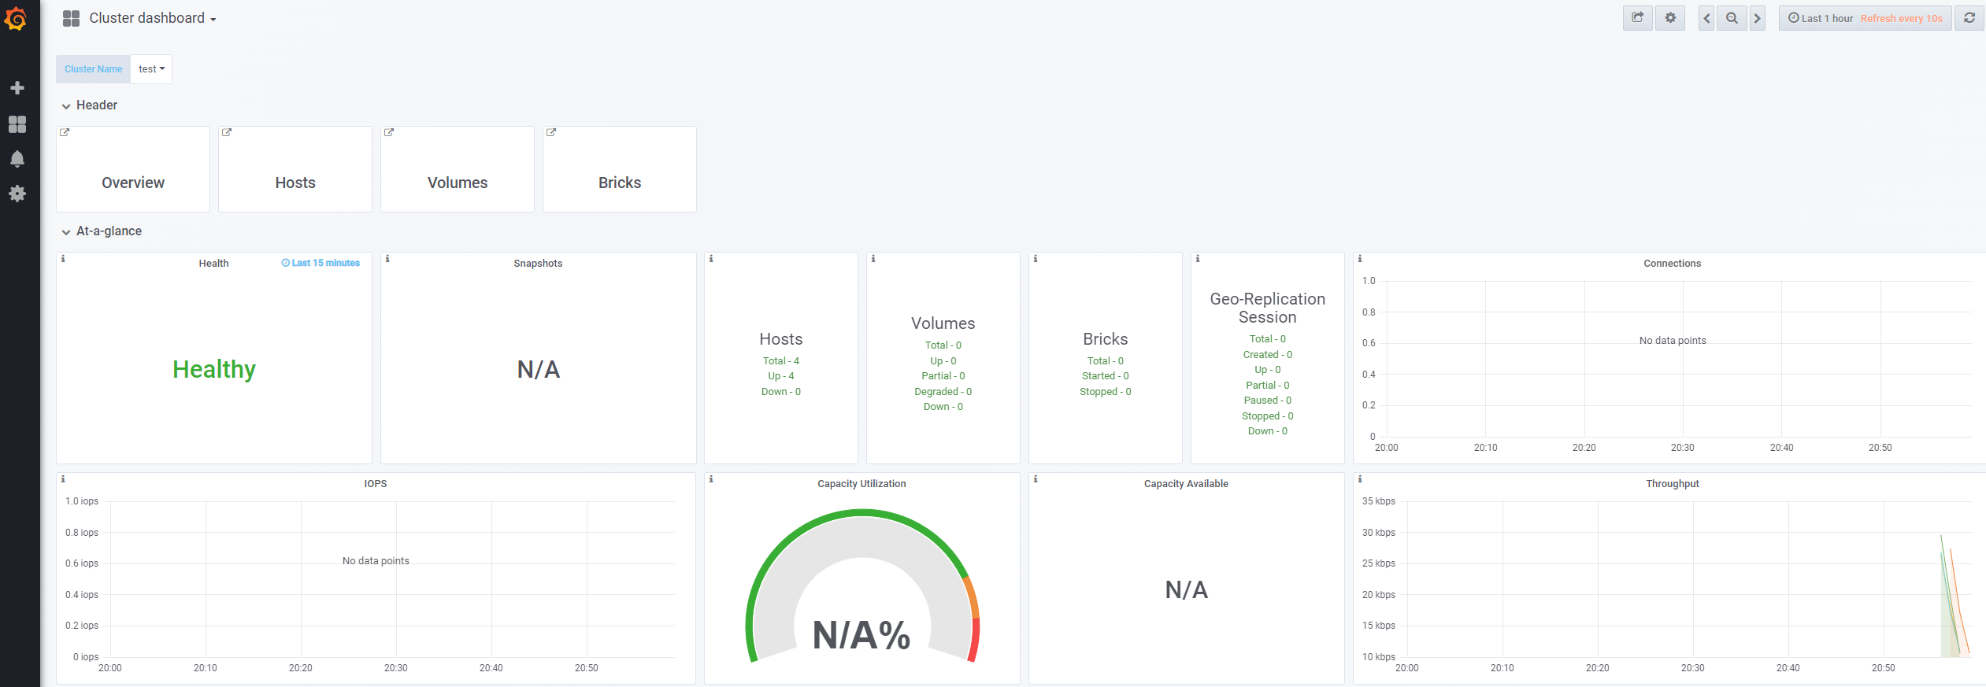Image resolution: width=1986 pixels, height=687 pixels.
Task: Click the Healthy status text
Action: coord(214,369)
